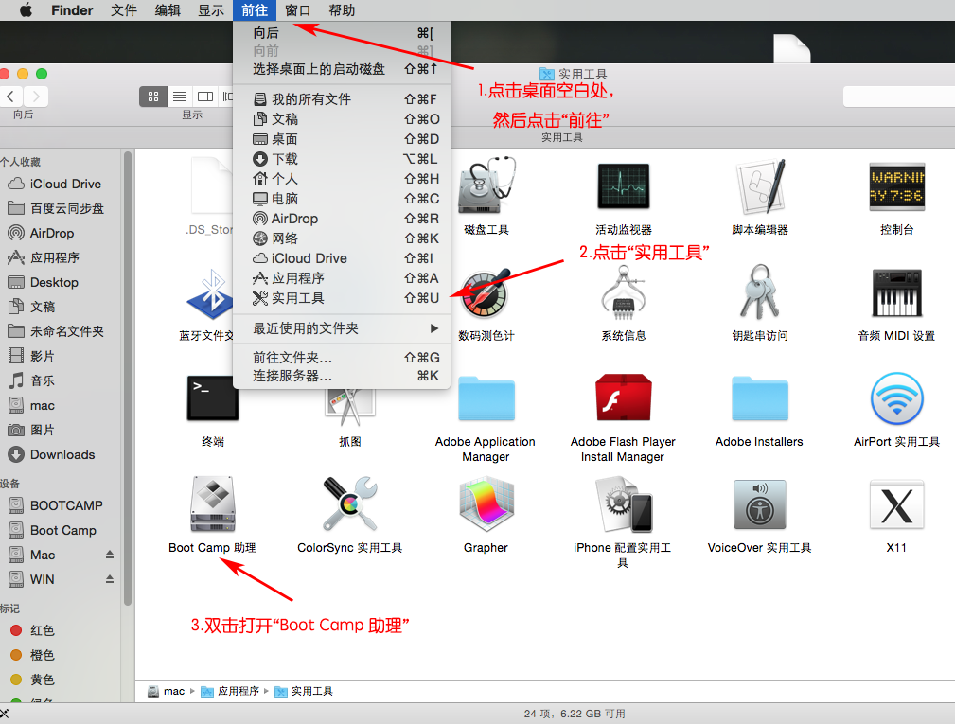Open iPhone 配置实用工具 icon
Viewport: 955px width, 724px height.
[x=623, y=504]
